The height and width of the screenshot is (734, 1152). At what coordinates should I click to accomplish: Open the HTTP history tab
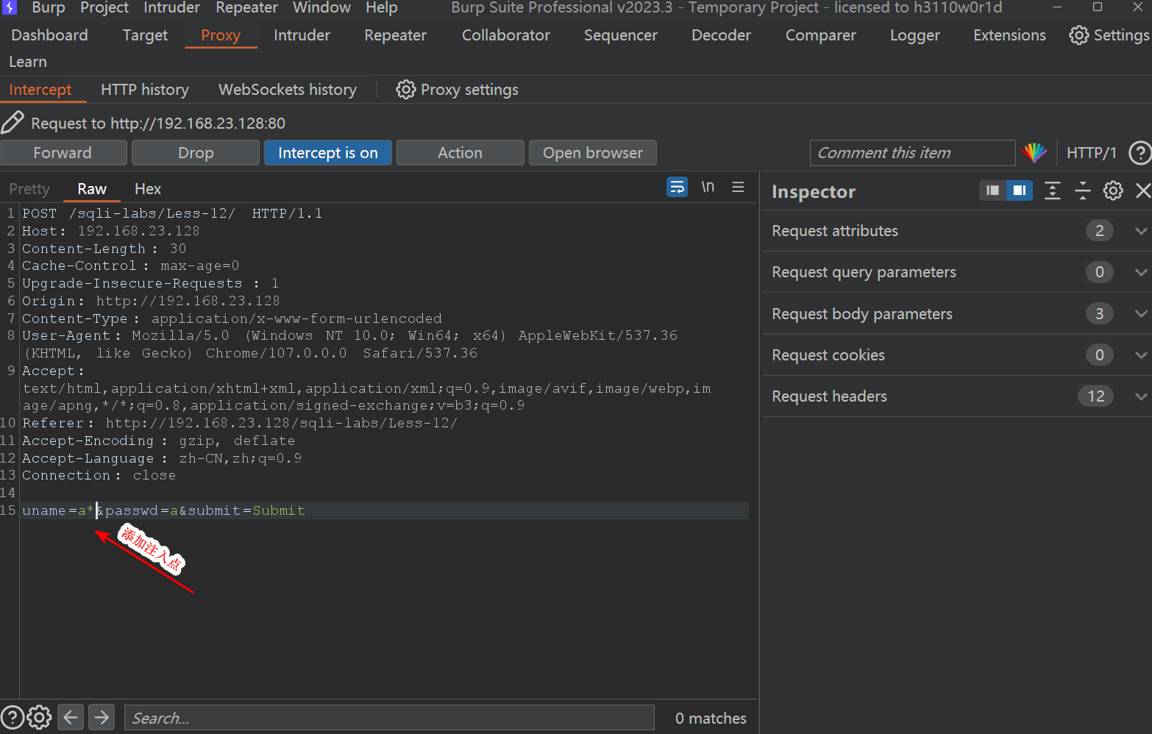(x=144, y=90)
